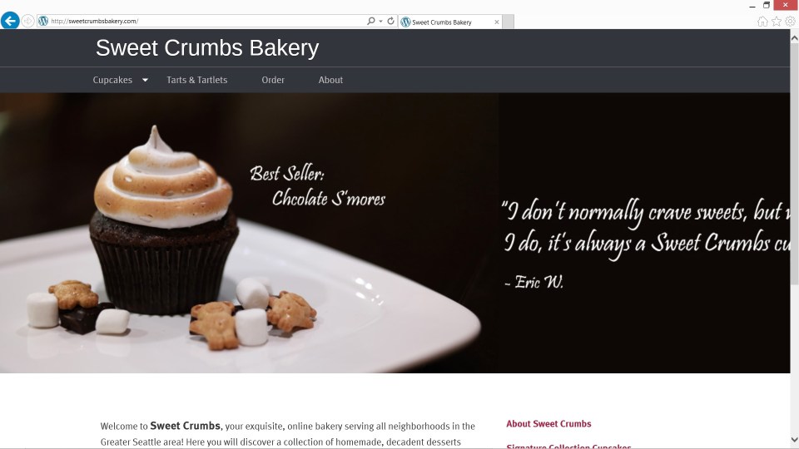Open the browser tools gear icon
Image resolution: width=799 pixels, height=449 pixels.
pos(791,22)
